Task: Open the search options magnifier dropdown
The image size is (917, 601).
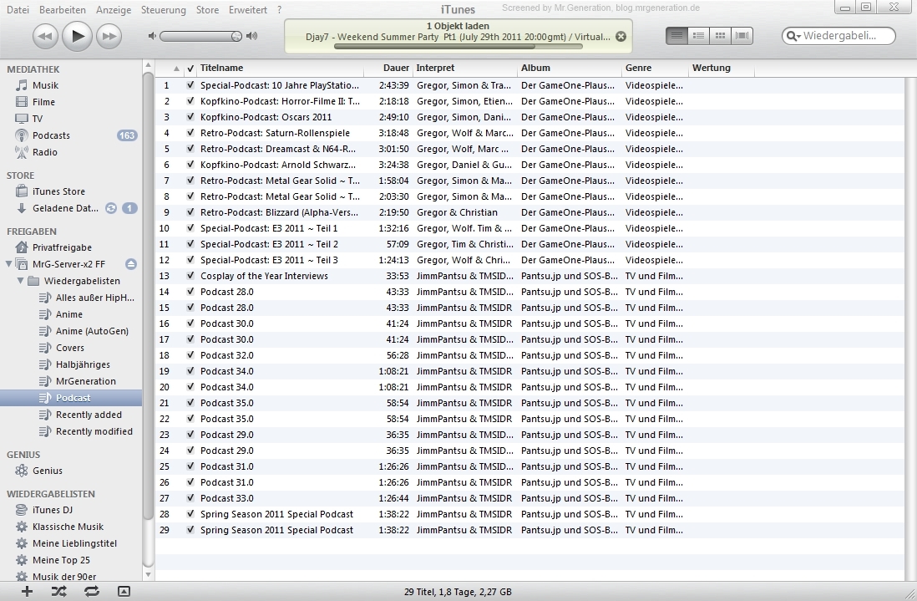Action: 793,36
